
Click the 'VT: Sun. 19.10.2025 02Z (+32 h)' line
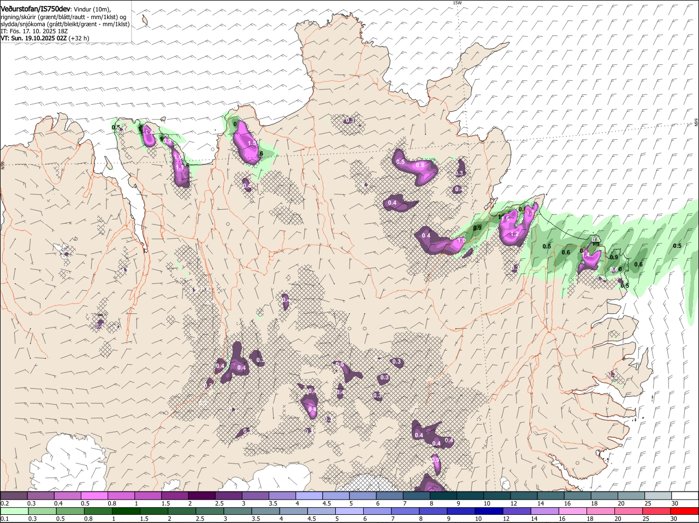coord(45,38)
